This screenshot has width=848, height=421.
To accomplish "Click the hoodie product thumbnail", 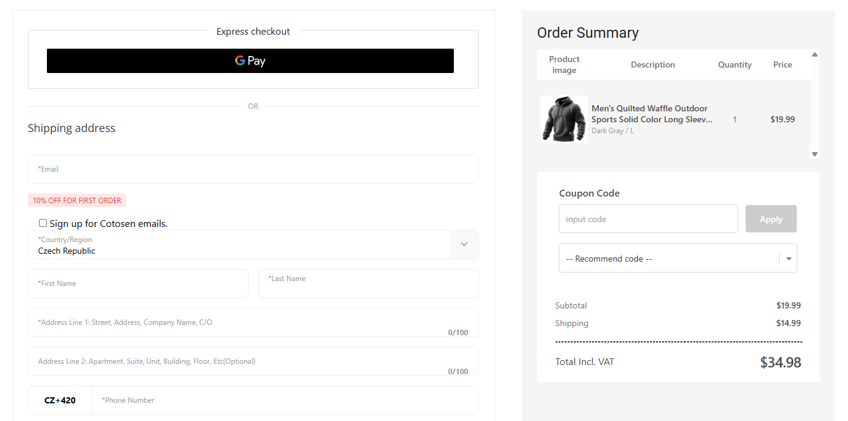I will [x=564, y=119].
